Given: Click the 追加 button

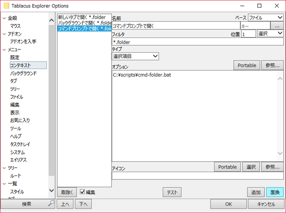Looking at the screenshot, I should pos(256,192).
